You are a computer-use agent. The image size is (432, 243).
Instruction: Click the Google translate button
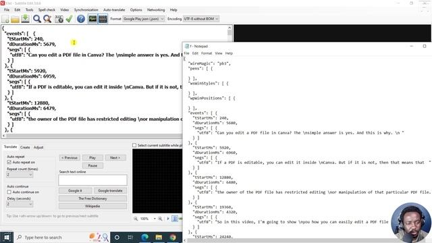pos(110,190)
